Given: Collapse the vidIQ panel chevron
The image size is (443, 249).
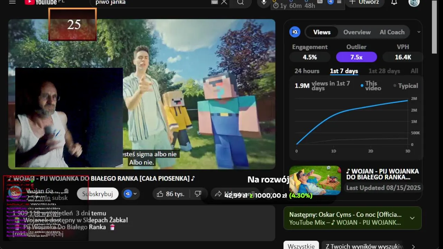Looking at the screenshot, I should click(x=419, y=32).
